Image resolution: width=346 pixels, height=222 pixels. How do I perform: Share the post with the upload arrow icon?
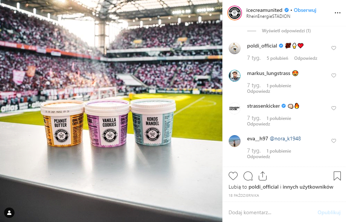(262, 176)
